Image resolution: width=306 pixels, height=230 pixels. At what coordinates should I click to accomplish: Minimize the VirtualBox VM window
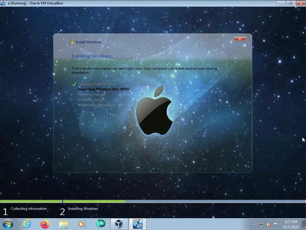(281, 3)
